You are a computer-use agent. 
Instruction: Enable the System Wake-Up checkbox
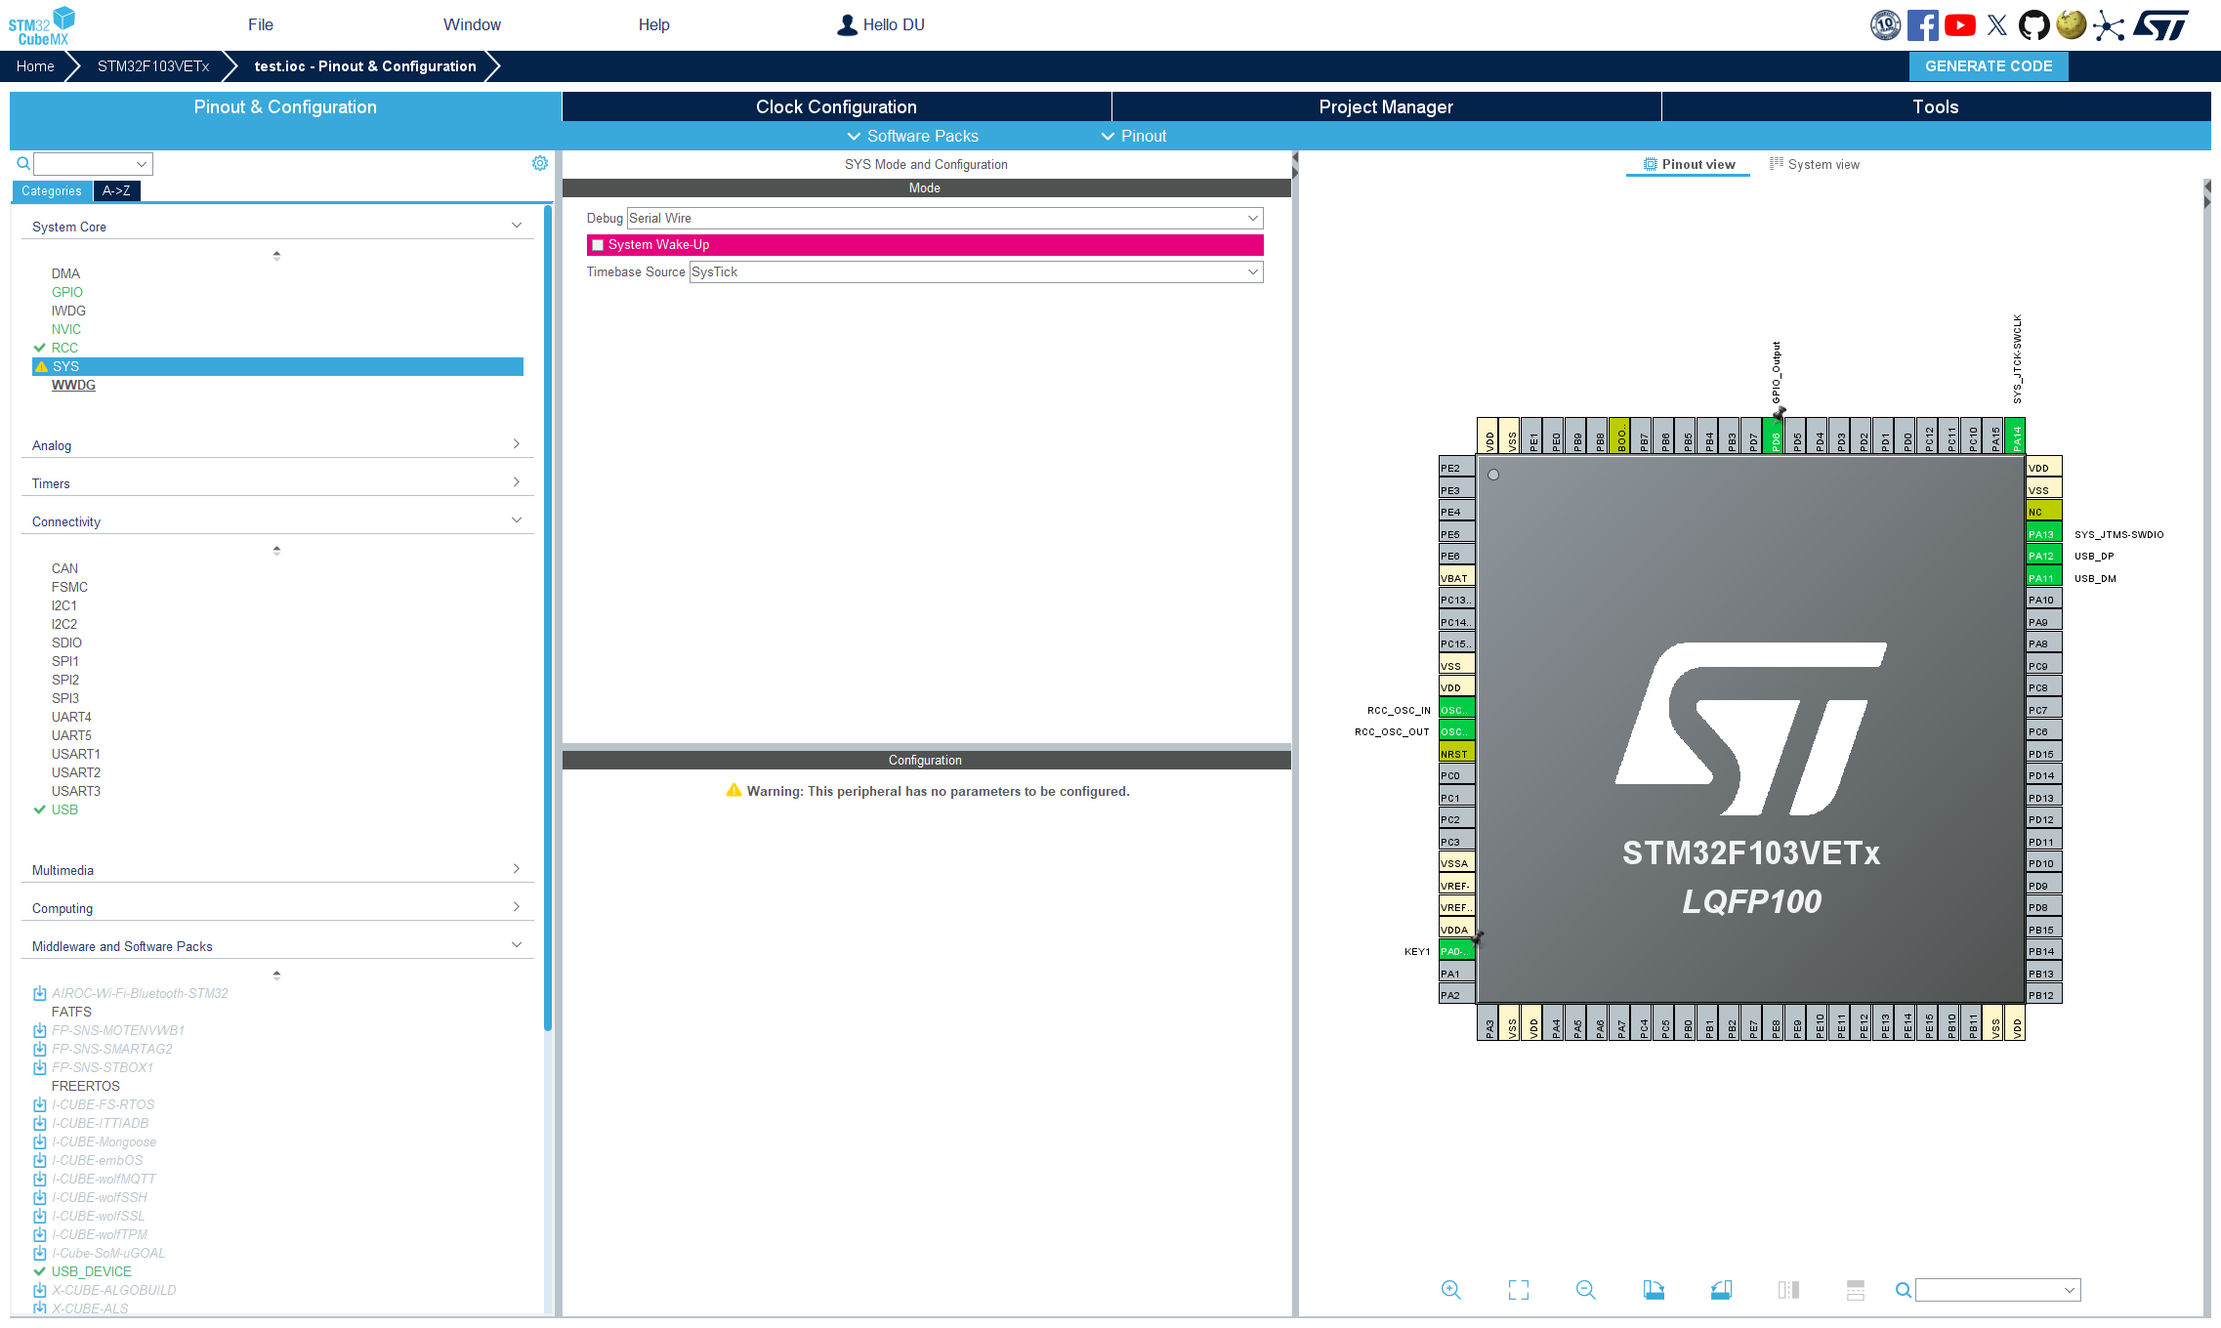598,245
